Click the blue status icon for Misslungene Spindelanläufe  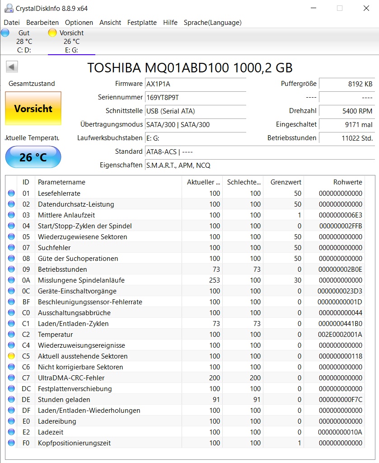pyautogui.click(x=11, y=280)
